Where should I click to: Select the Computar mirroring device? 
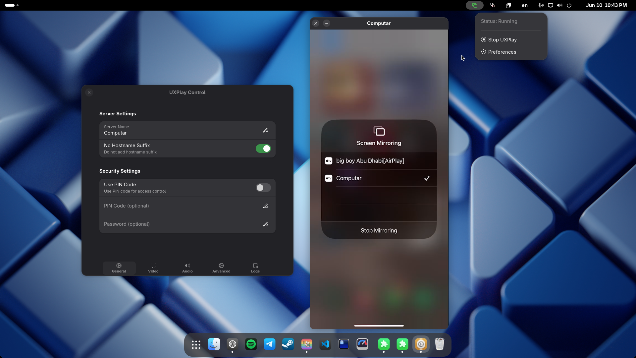(379, 178)
